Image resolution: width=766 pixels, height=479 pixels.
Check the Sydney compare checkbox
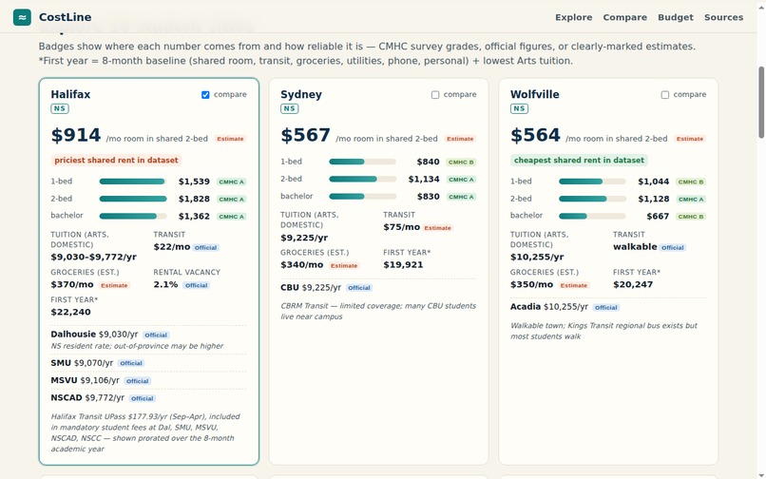[435, 95]
